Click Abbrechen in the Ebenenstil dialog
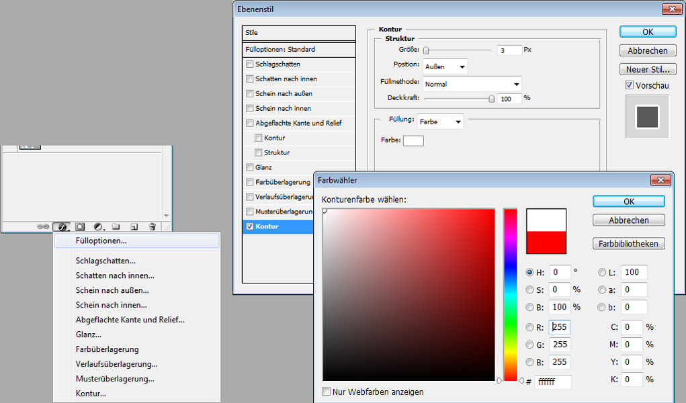Viewport: 686px width, 403px height. pyautogui.click(x=648, y=51)
